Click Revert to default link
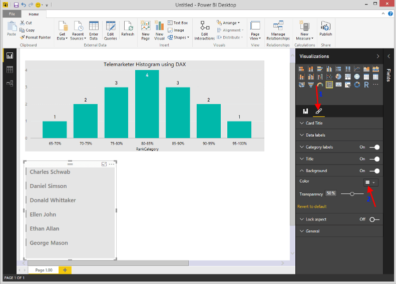 coord(312,206)
